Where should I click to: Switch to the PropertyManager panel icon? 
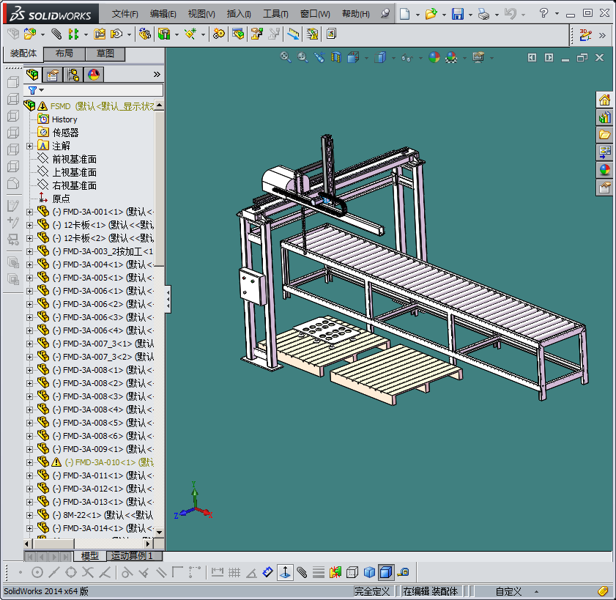(53, 75)
